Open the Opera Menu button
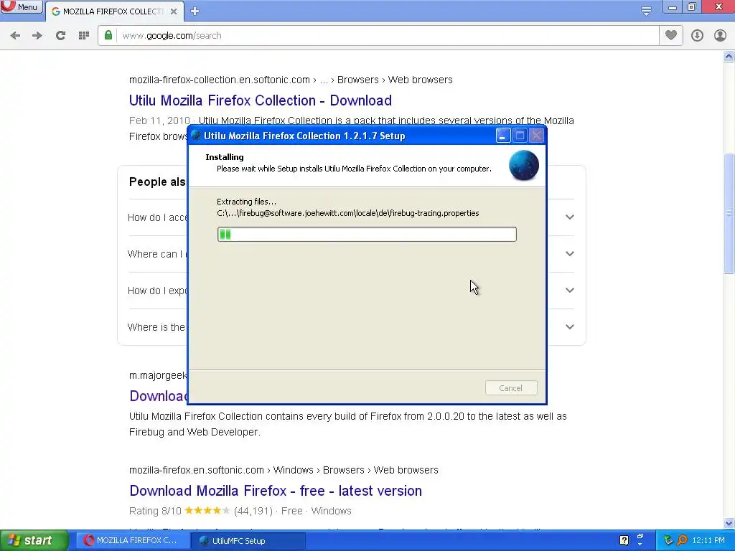The width and height of the screenshot is (735, 551). coord(21,6)
